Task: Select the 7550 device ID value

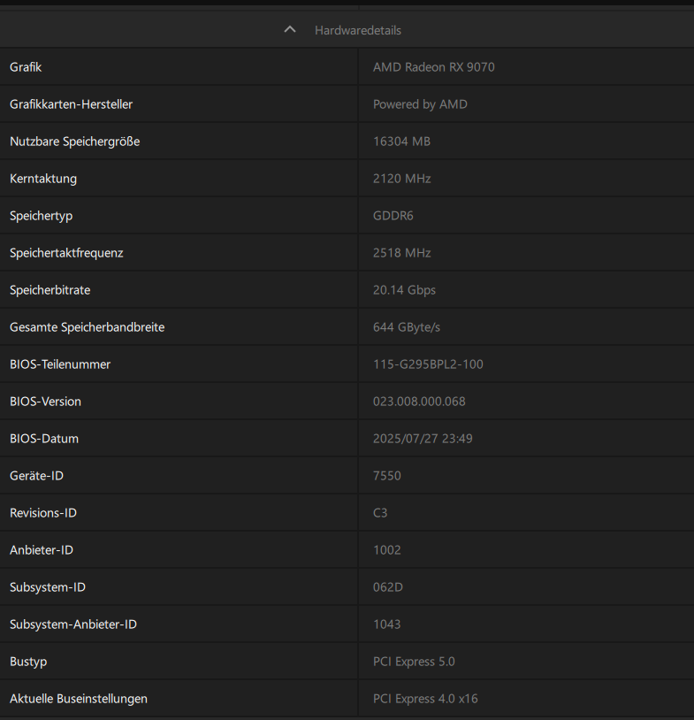Action: tap(387, 476)
